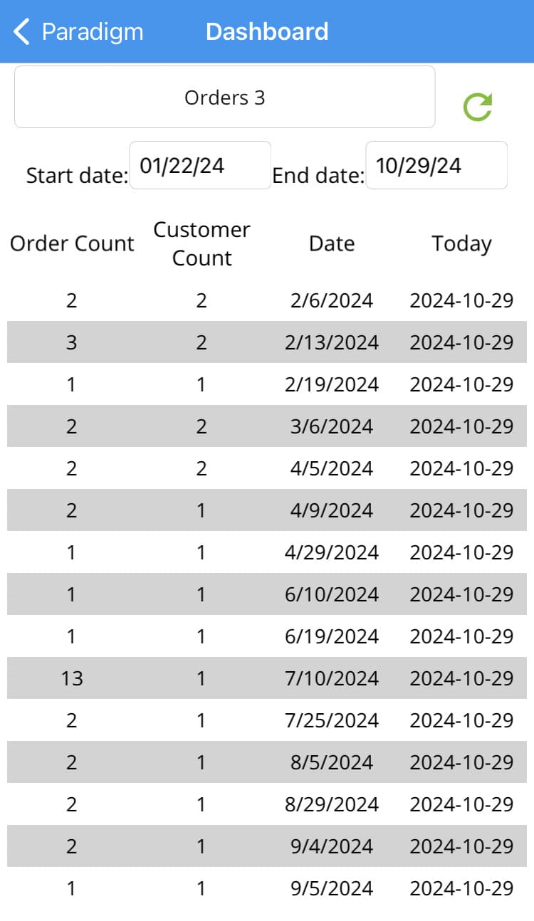Tap the back chevron icon
Viewport: 534px width, 921px height.
tap(22, 32)
